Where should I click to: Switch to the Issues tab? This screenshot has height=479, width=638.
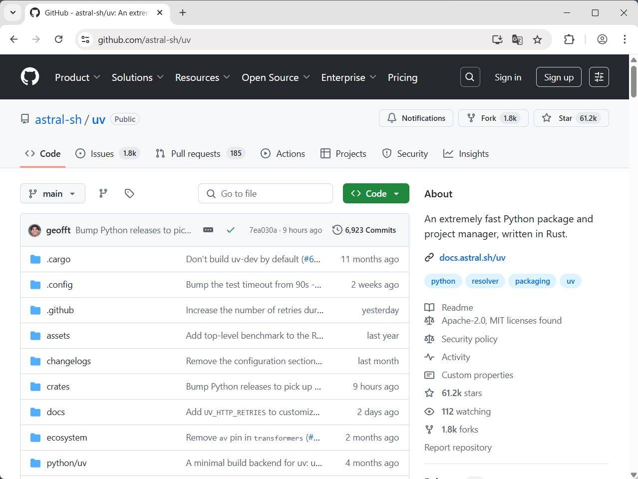[x=107, y=154]
